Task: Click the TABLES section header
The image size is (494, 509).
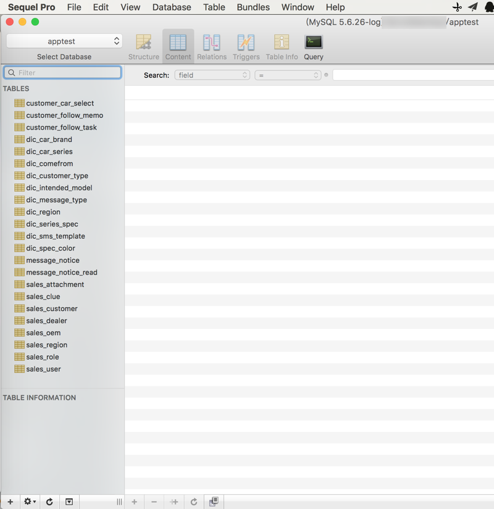Action: [x=16, y=89]
